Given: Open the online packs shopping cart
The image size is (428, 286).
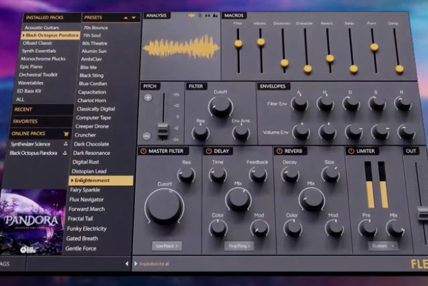Looking at the screenshot, I should (65, 133).
